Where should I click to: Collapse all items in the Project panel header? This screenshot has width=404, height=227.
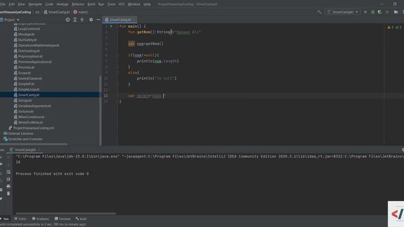[x=82, y=20]
